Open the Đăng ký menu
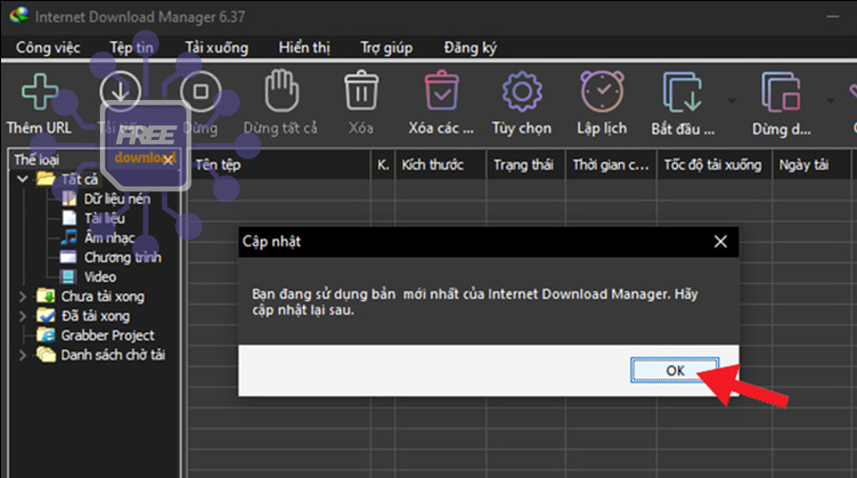This screenshot has width=857, height=478. (470, 48)
